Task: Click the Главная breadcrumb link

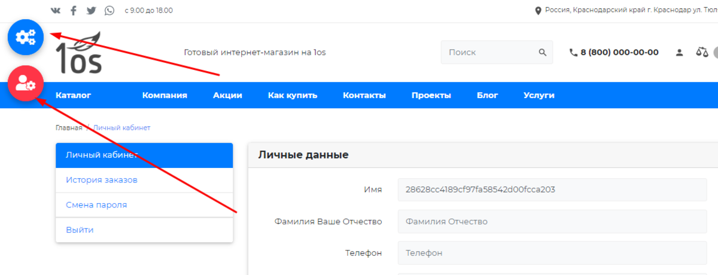Action: click(69, 128)
